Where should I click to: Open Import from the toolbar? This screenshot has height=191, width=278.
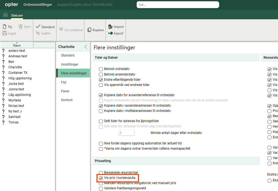click(x=111, y=27)
